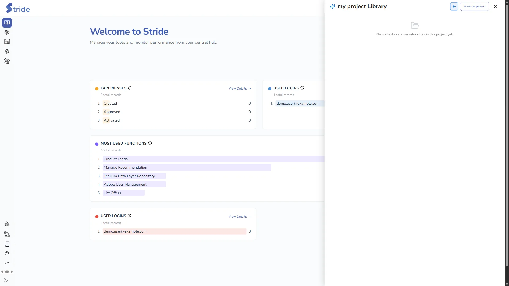This screenshot has width=509, height=286.
Task: Select the Created experiences row
Action: tap(174, 103)
